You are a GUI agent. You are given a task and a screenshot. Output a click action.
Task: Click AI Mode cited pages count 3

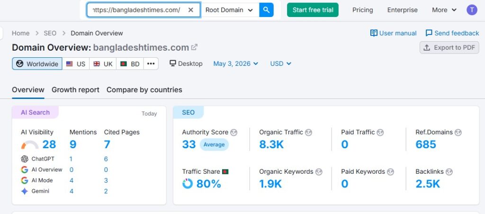[106, 180]
